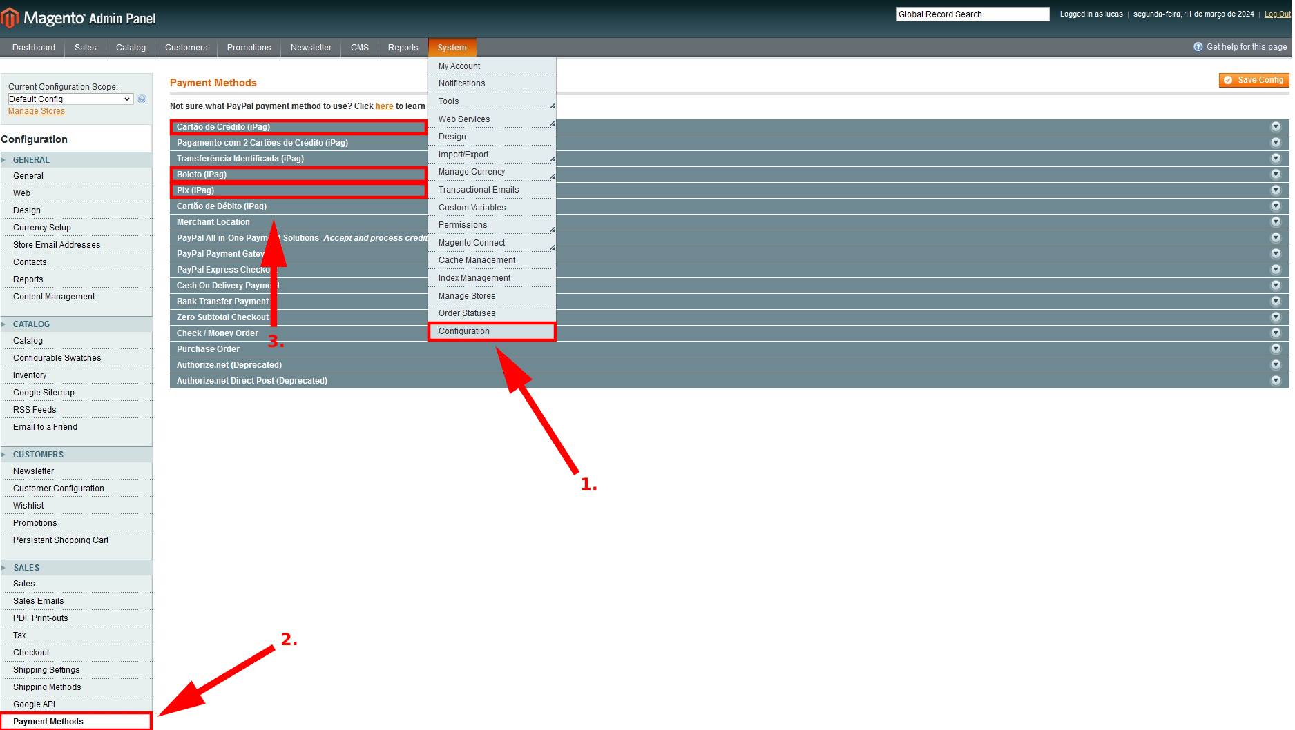Open Shipping Methods sidebar tab
This screenshot has height=730, width=1295.
76,687
